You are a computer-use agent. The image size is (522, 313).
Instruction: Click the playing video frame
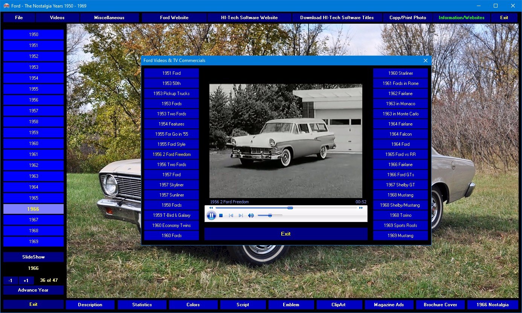[x=286, y=141]
